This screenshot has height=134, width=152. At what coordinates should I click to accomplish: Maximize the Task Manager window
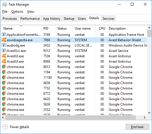[x=132, y=4]
